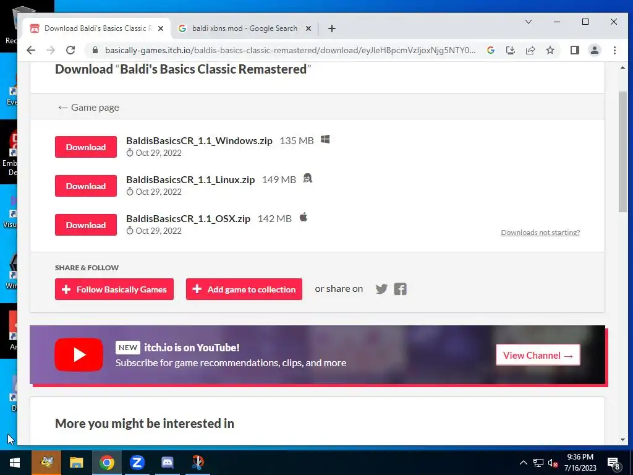Click the lock icon in address bar
The height and width of the screenshot is (475, 633).
tap(95, 50)
